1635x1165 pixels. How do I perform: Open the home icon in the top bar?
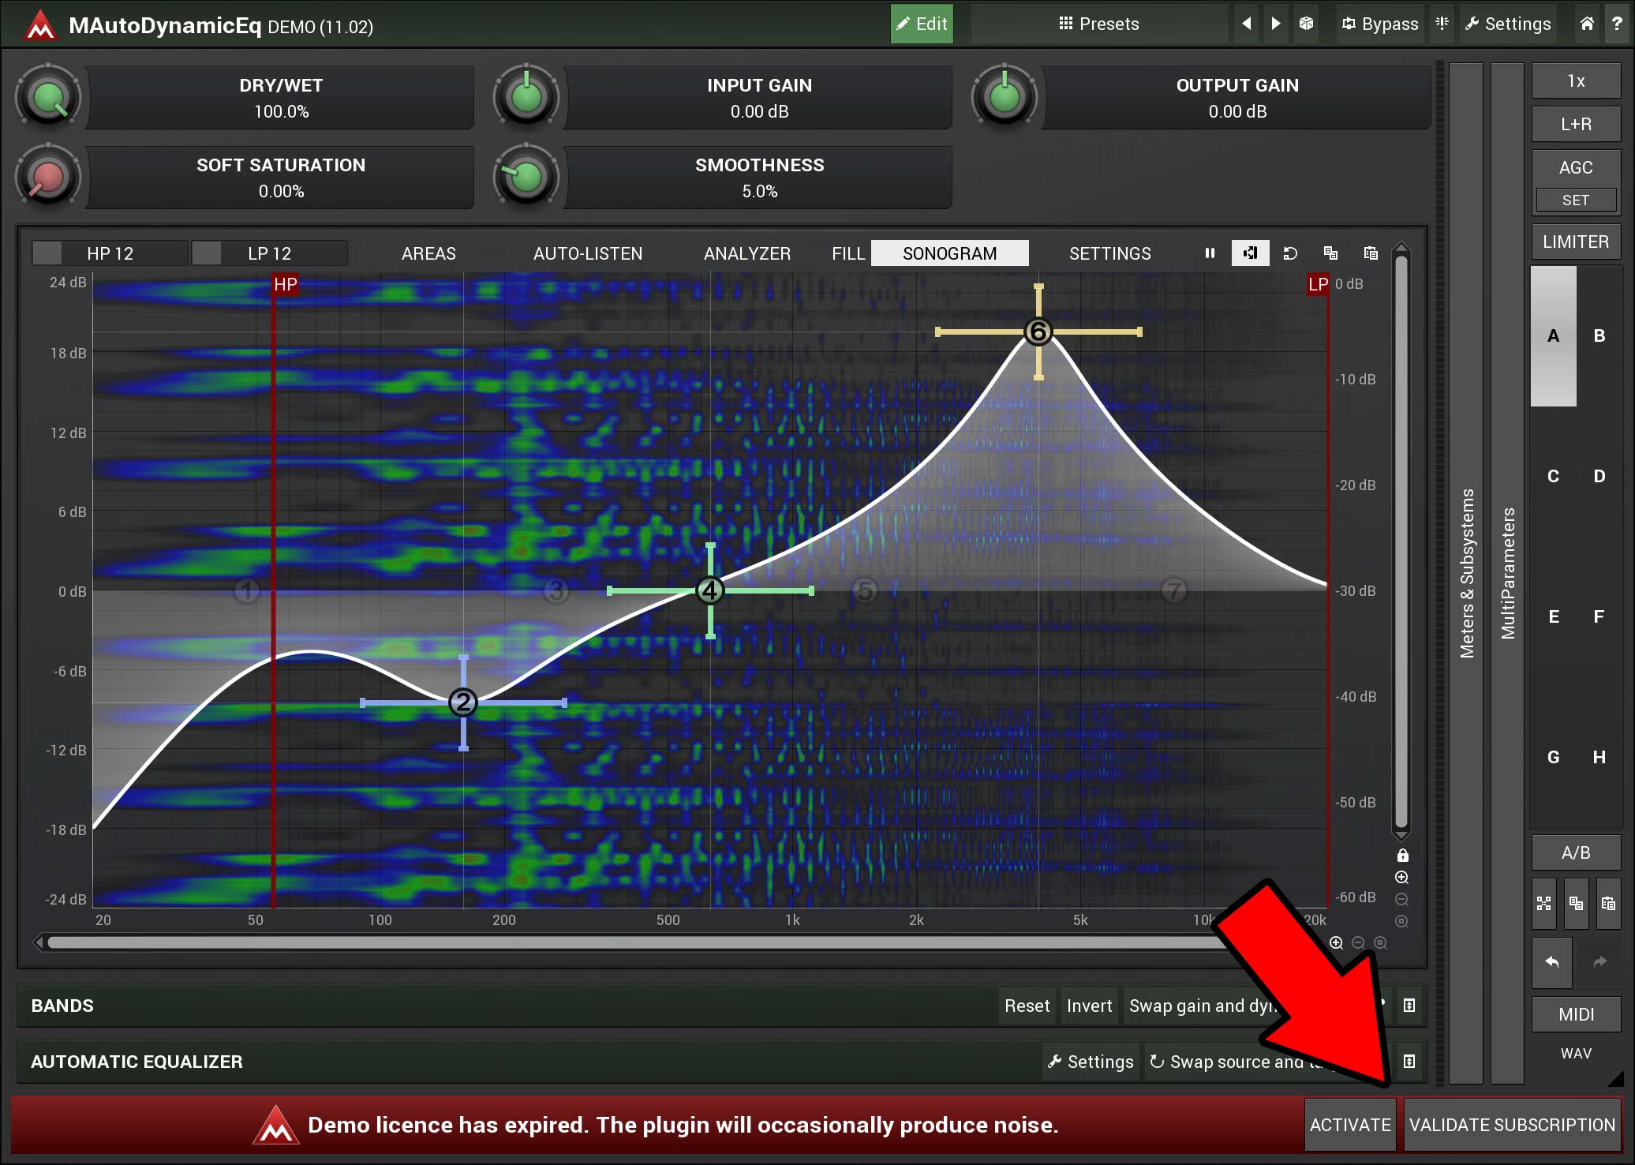tap(1587, 24)
